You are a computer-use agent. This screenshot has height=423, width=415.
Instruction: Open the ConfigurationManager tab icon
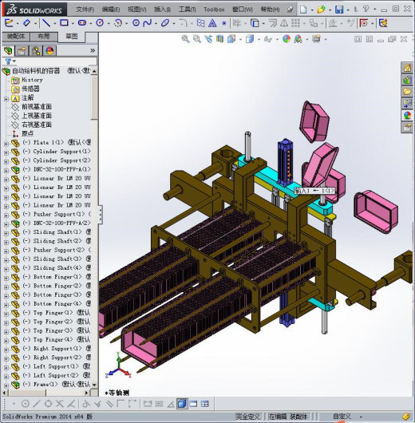click(36, 50)
